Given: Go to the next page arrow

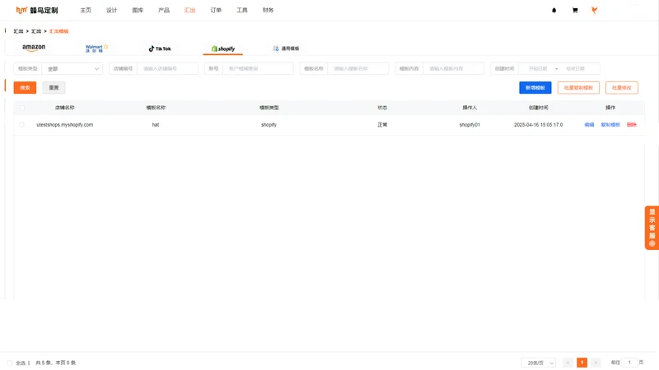Looking at the screenshot, I should click(596, 363).
